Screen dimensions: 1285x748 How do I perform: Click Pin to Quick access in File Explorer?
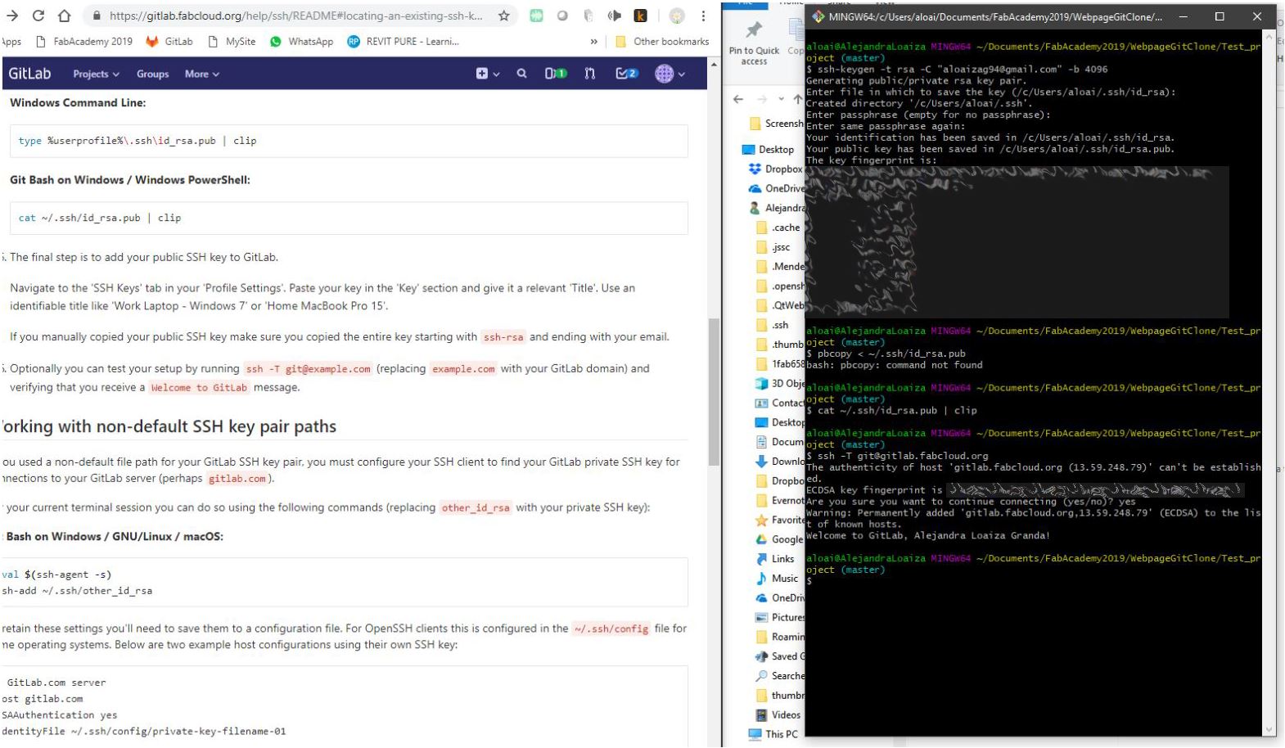pyautogui.click(x=754, y=43)
